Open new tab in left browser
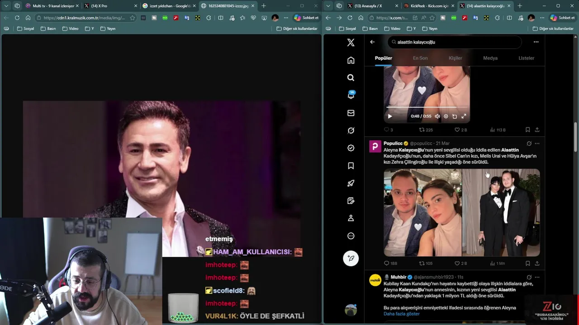 tap(264, 6)
